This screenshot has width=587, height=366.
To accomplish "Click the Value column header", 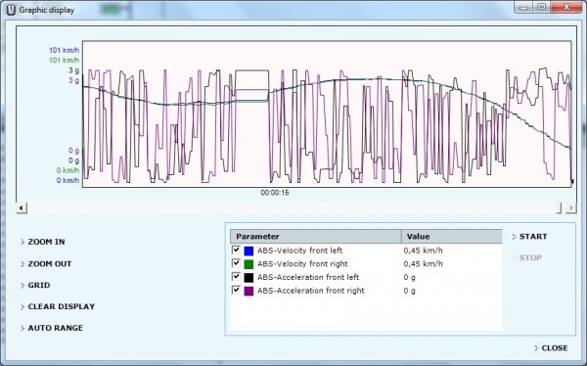I will point(451,237).
